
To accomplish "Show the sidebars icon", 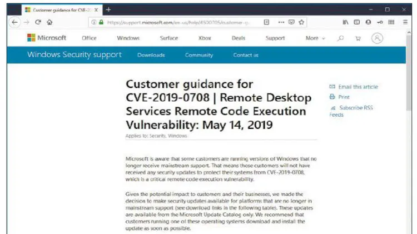I will point(356,22).
